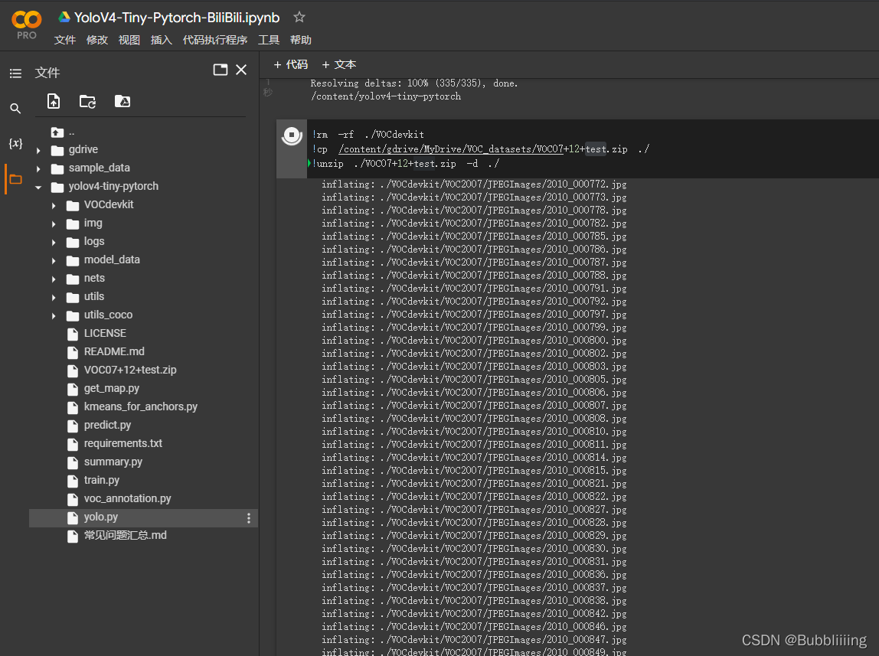Add a new text cell with + 文本
The image size is (879, 656).
(338, 64)
